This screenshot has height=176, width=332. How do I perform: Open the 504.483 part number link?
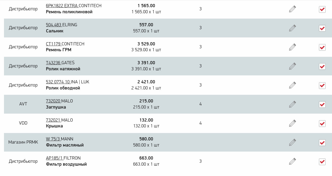pos(54,25)
